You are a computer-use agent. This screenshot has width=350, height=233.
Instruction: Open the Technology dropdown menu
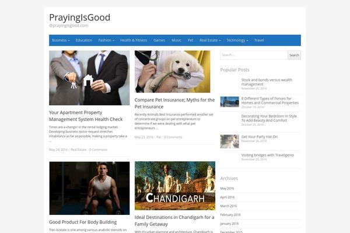coord(237,40)
